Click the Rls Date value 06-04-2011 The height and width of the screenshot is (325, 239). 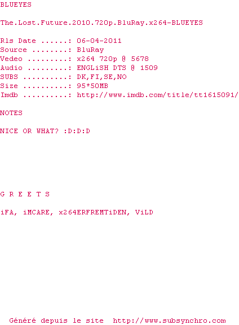point(99,41)
